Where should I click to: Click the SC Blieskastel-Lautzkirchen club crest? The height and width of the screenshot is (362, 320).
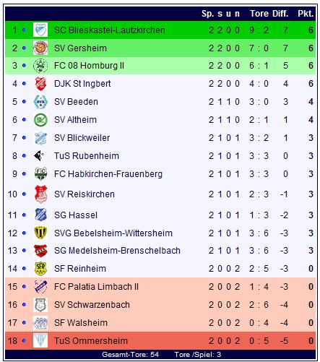click(40, 30)
